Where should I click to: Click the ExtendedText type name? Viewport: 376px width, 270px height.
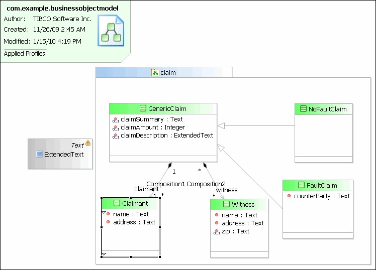64,155
